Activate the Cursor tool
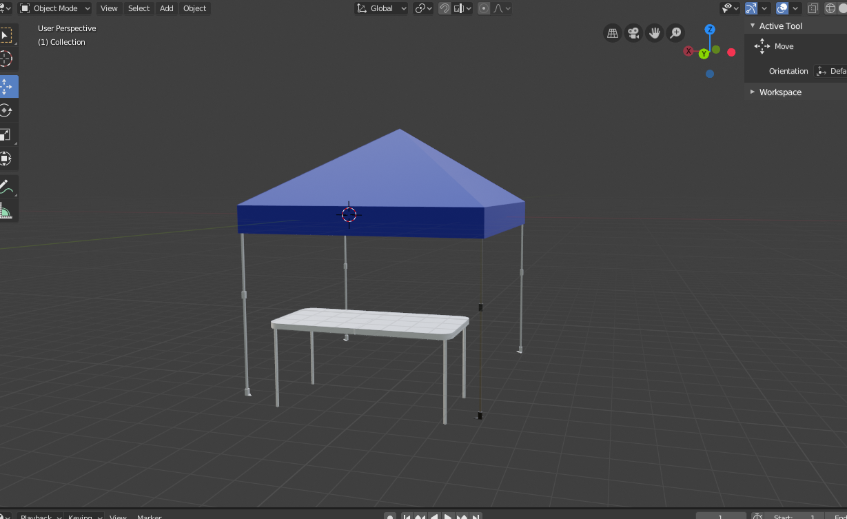The image size is (847, 519). click(x=6, y=59)
